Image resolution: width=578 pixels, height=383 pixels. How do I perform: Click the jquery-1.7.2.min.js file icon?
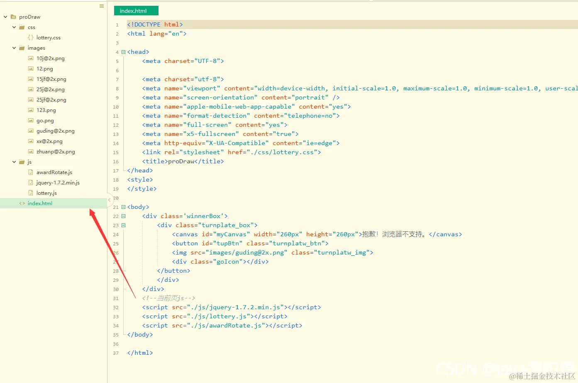pos(31,183)
